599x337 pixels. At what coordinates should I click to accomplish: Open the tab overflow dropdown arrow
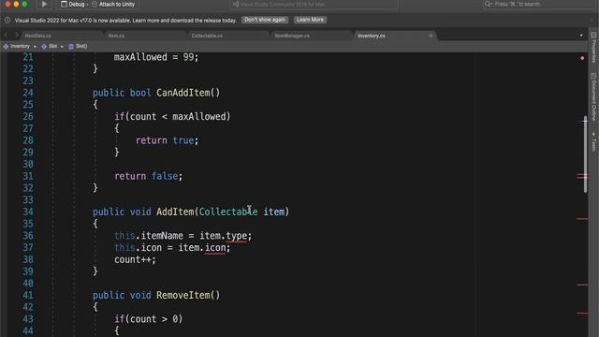coord(581,36)
